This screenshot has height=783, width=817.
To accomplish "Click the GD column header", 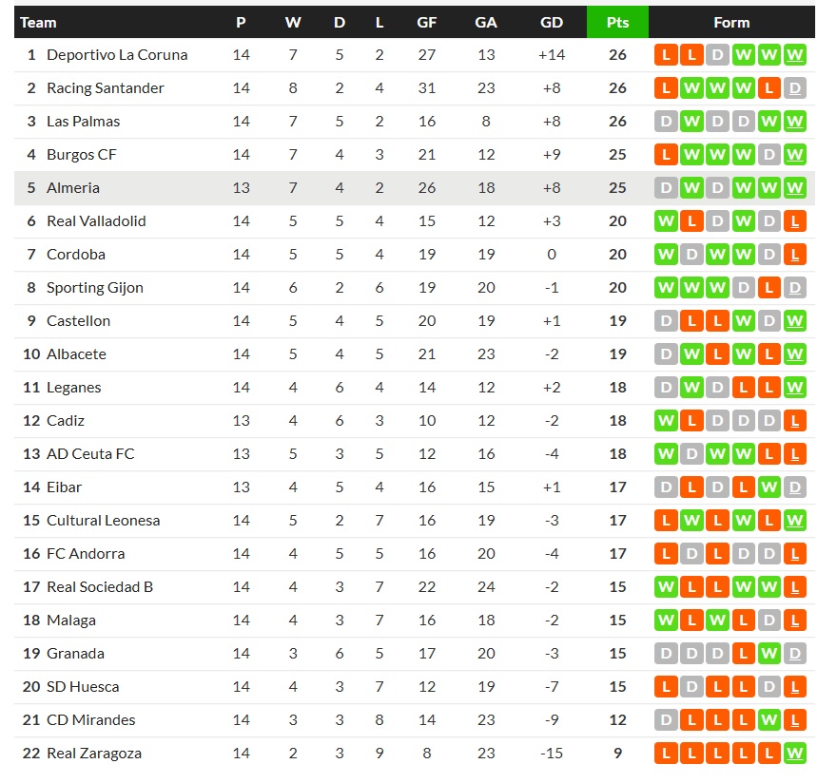I will point(551,22).
